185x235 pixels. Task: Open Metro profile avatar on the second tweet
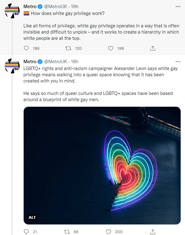tap(12, 66)
